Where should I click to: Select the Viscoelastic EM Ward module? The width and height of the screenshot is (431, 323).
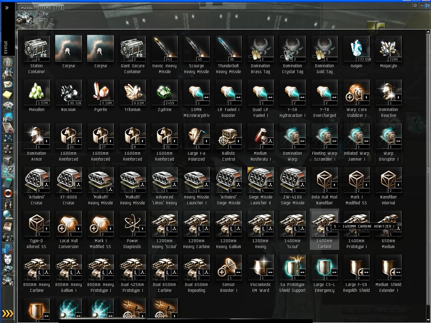click(x=260, y=274)
